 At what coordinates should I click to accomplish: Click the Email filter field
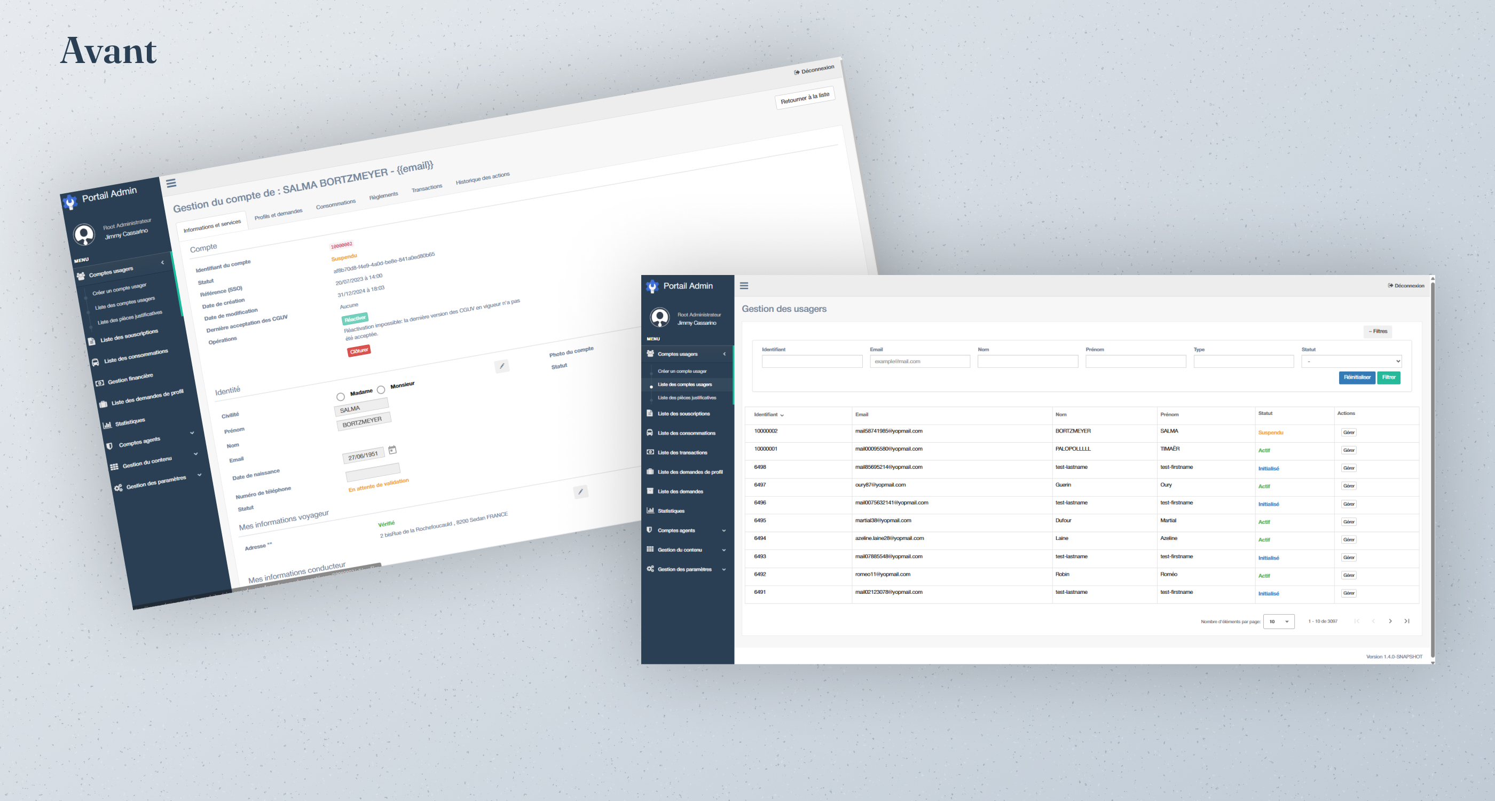click(x=920, y=361)
